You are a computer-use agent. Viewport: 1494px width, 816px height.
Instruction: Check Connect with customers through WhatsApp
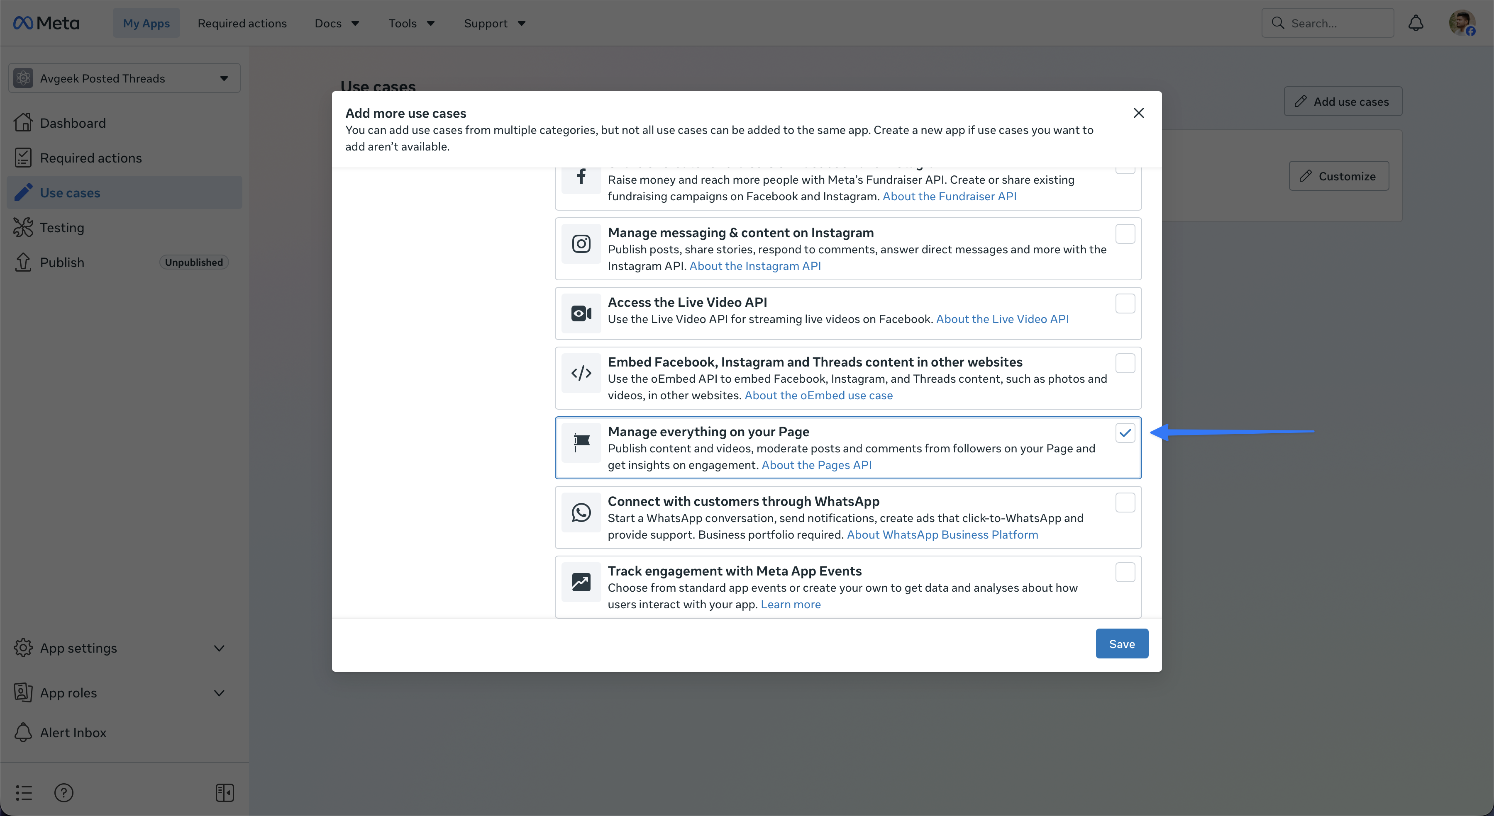tap(1125, 503)
